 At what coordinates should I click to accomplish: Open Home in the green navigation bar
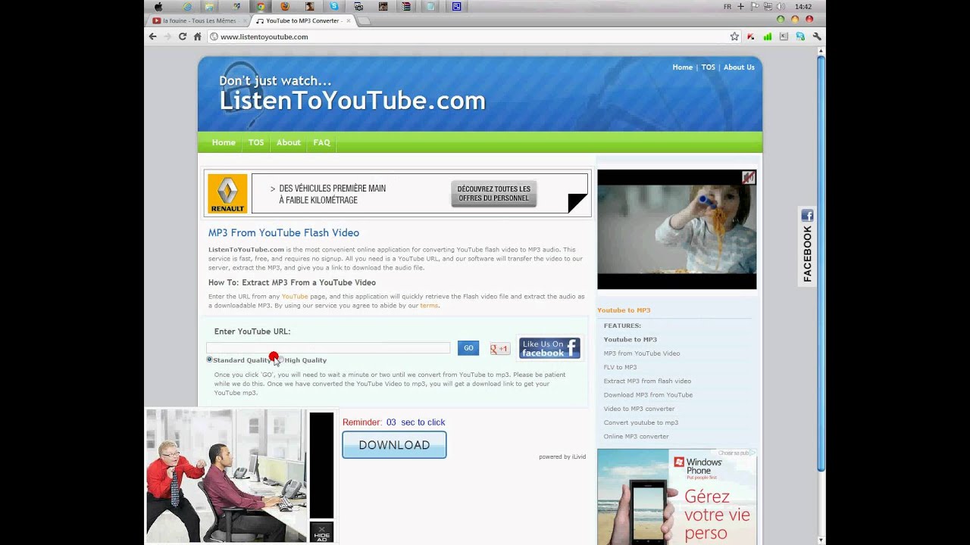224,142
